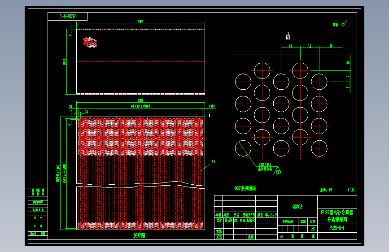Click the break line across unfolded view
The image size is (389, 252).
coord(141,185)
